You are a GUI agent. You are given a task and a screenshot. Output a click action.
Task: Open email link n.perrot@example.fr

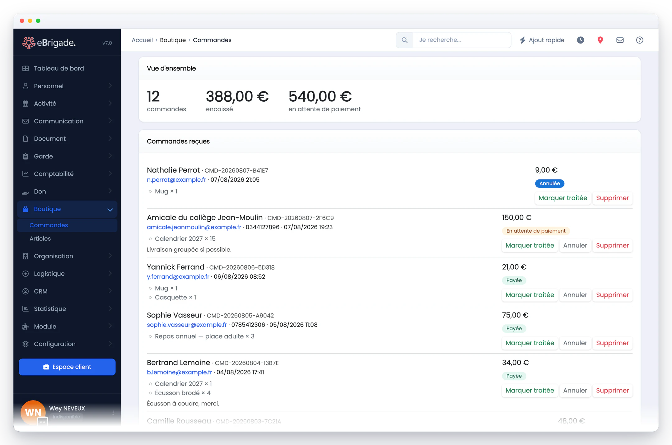176,180
